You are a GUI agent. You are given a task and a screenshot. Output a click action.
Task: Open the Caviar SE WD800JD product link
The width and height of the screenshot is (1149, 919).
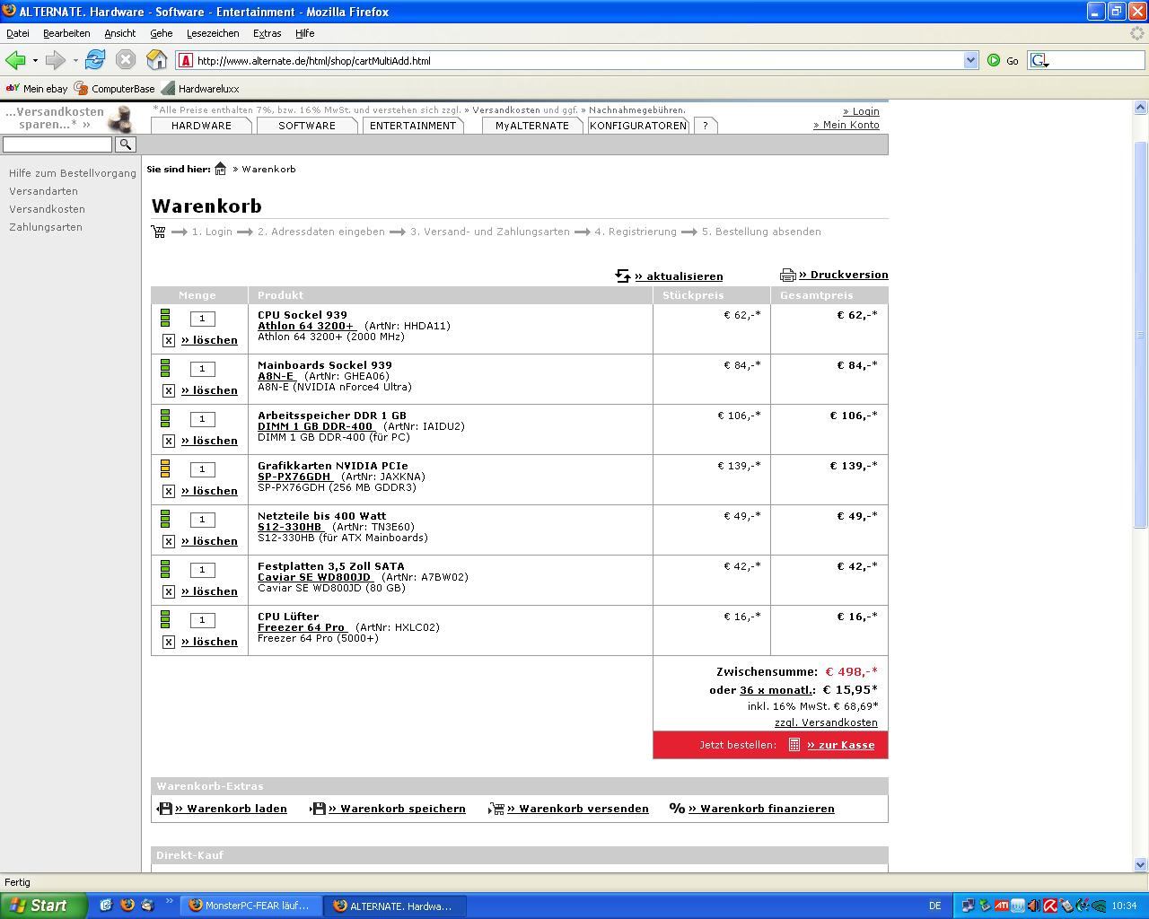click(314, 577)
